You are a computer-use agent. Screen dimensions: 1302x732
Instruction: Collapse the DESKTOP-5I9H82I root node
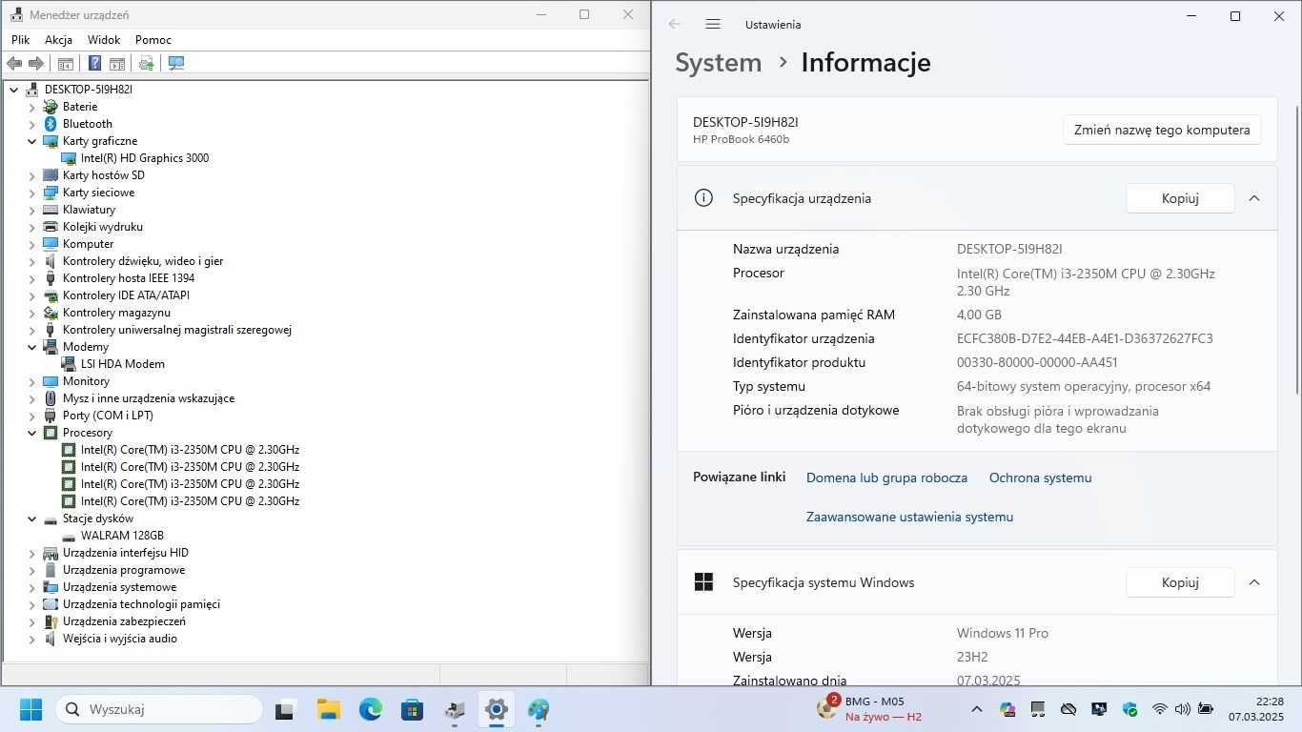[x=14, y=90]
